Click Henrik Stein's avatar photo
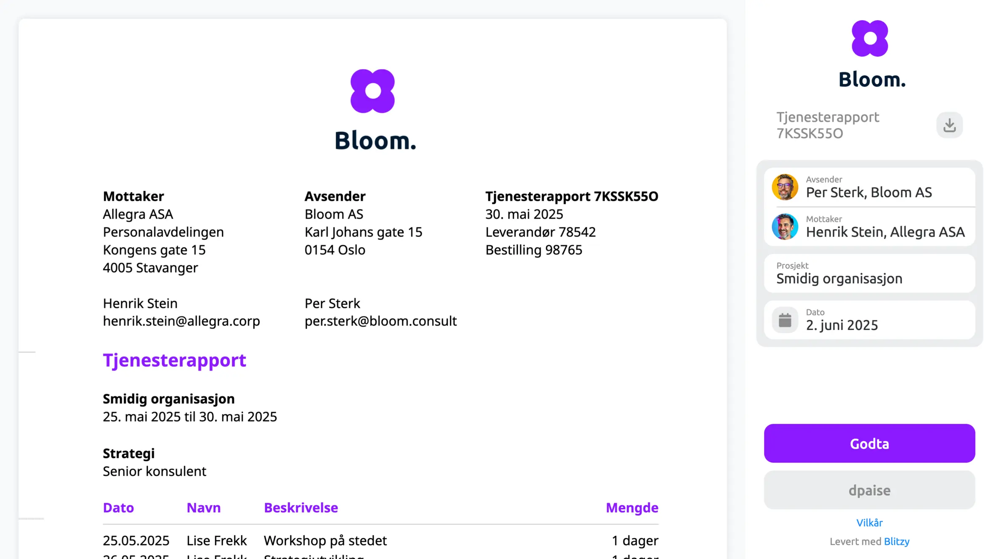994x559 pixels. coord(785,227)
